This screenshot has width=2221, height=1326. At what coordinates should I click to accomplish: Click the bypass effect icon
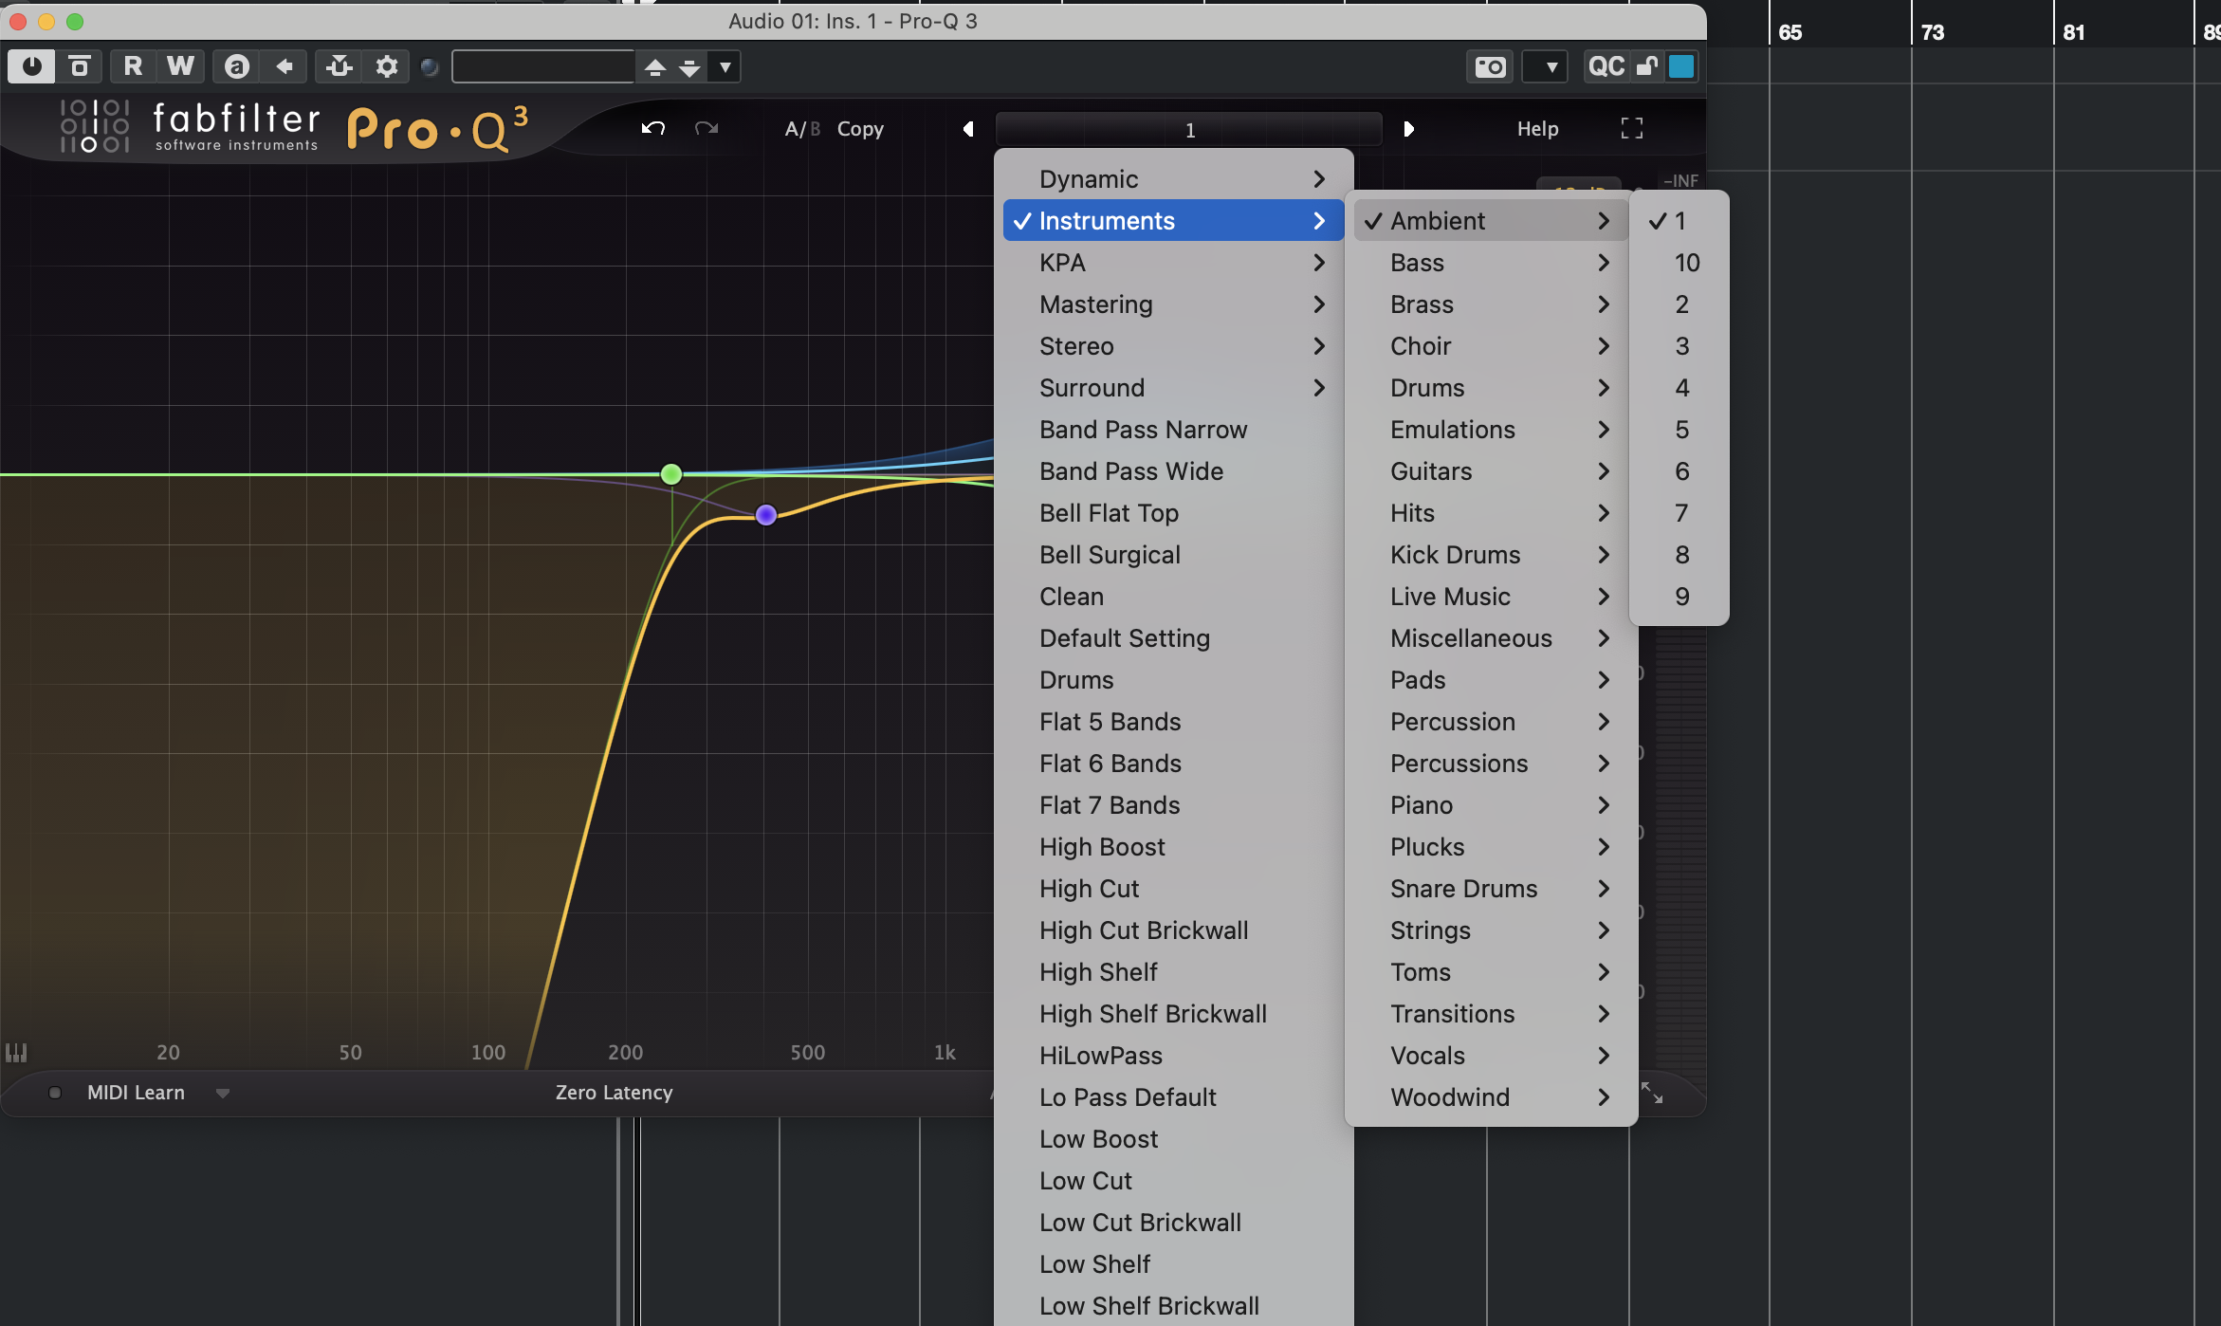coord(80,66)
